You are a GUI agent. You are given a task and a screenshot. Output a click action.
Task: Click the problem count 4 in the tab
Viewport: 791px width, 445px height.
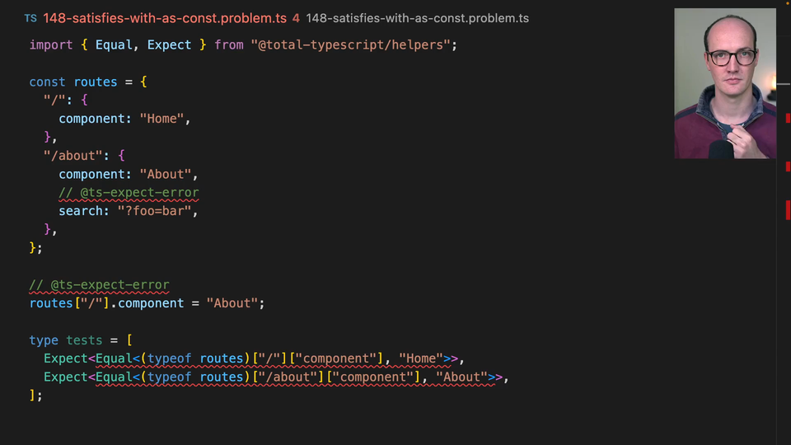296,18
